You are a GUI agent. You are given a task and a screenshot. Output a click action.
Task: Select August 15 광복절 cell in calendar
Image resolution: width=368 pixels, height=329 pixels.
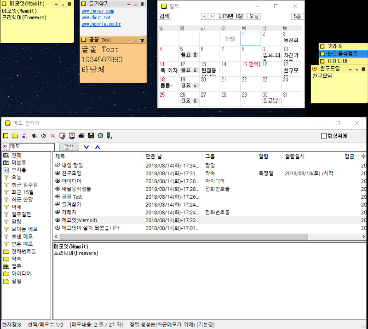[251, 69]
